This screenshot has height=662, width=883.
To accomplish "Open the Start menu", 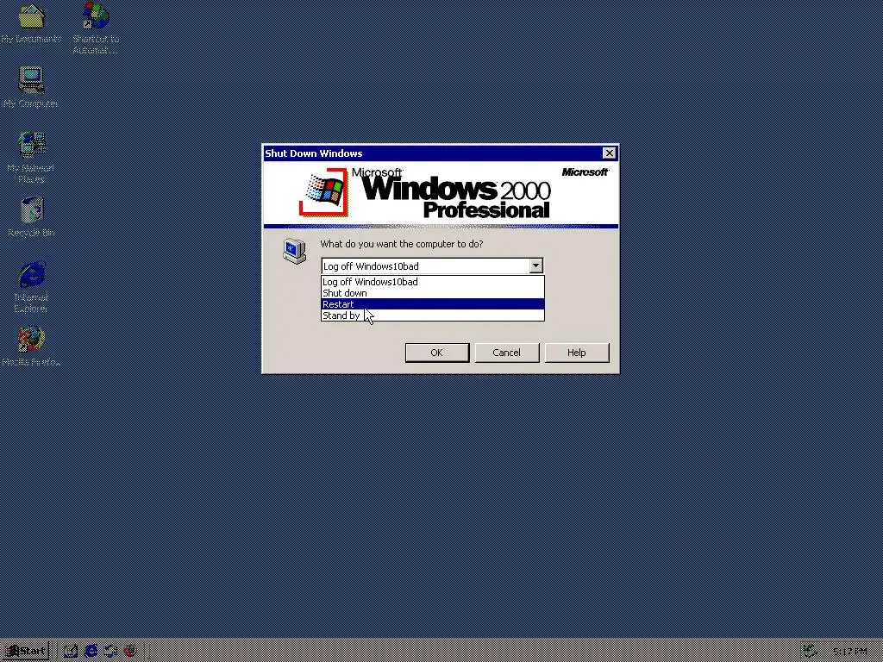I will [25, 651].
